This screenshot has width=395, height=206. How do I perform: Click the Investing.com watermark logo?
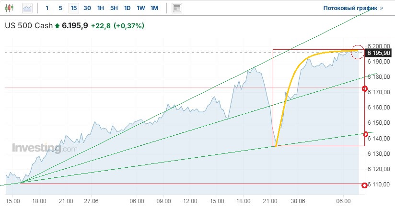tap(44, 148)
